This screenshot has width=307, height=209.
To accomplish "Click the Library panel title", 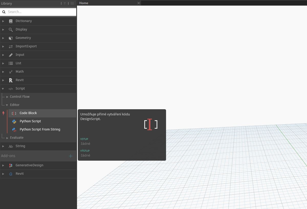I will pos(6,3).
